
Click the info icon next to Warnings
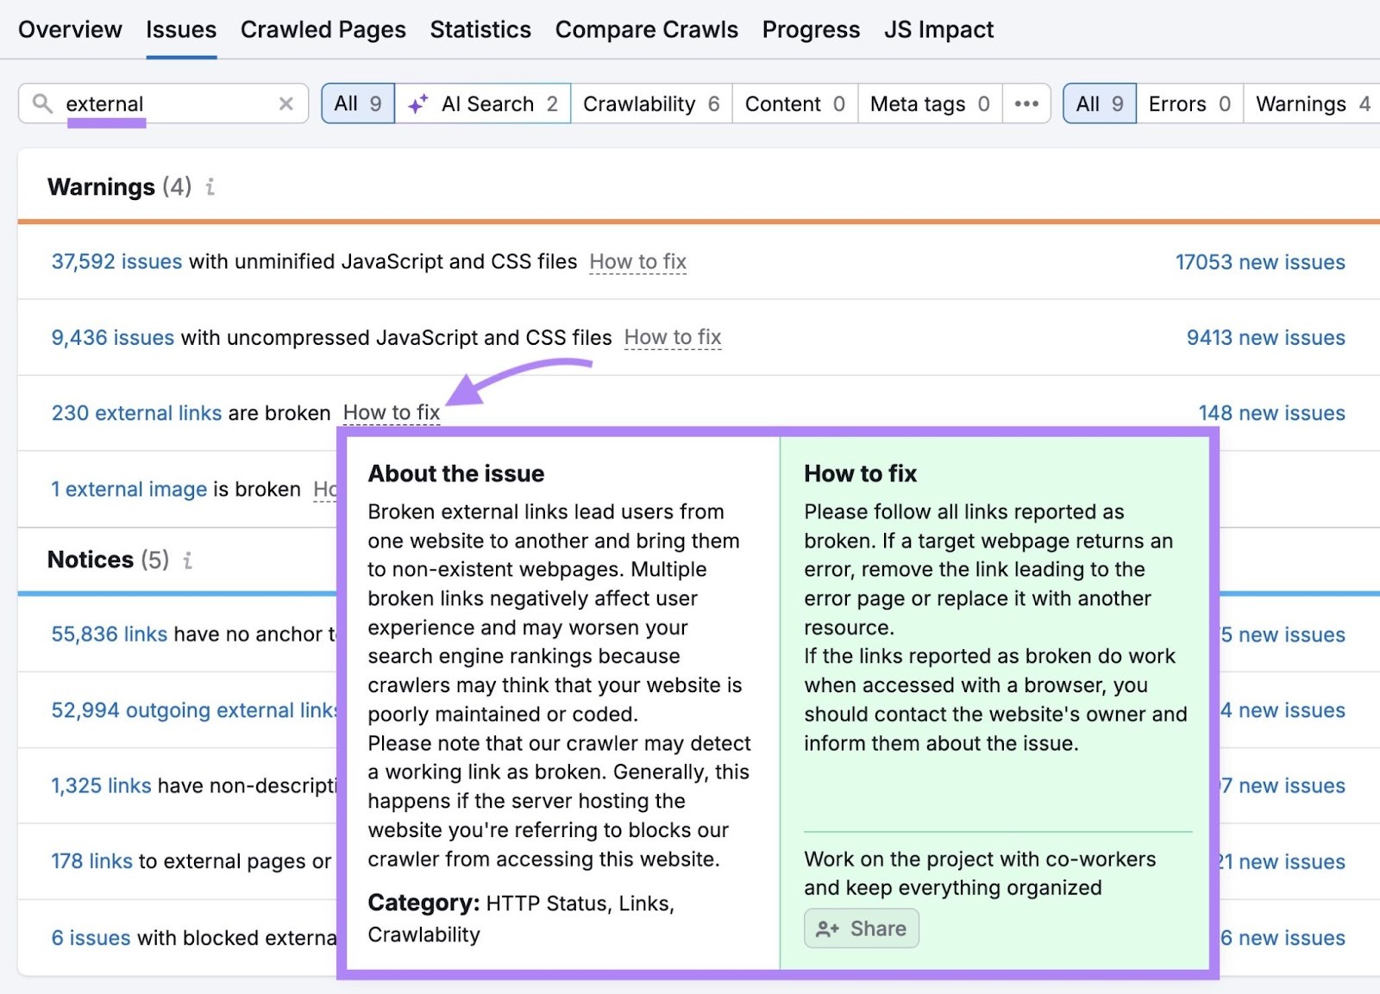[x=210, y=187]
